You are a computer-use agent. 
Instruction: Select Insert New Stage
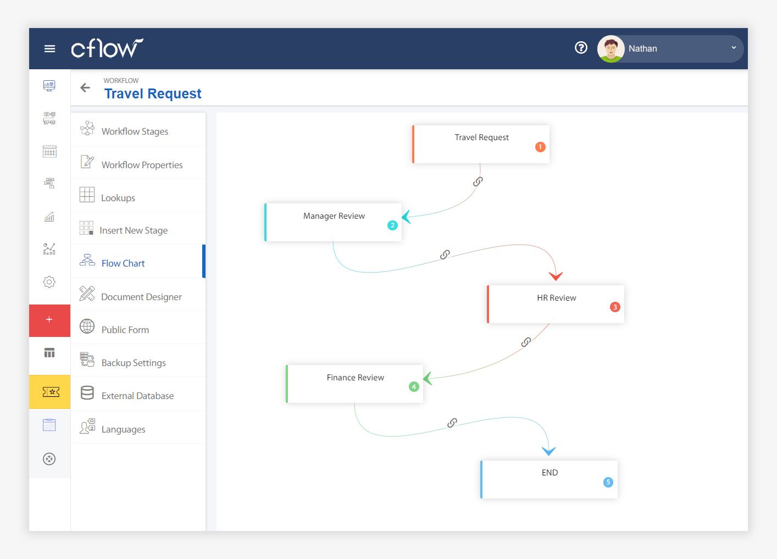pos(134,230)
